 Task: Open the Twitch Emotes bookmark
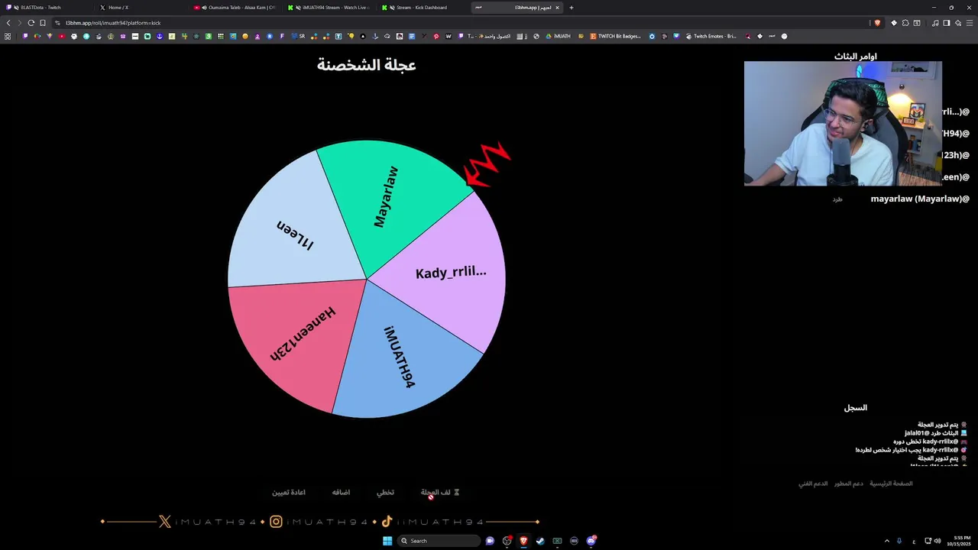(711, 36)
